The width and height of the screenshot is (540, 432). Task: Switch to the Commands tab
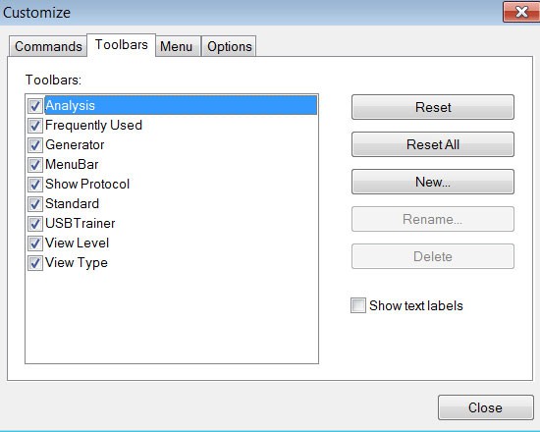pyautogui.click(x=48, y=46)
